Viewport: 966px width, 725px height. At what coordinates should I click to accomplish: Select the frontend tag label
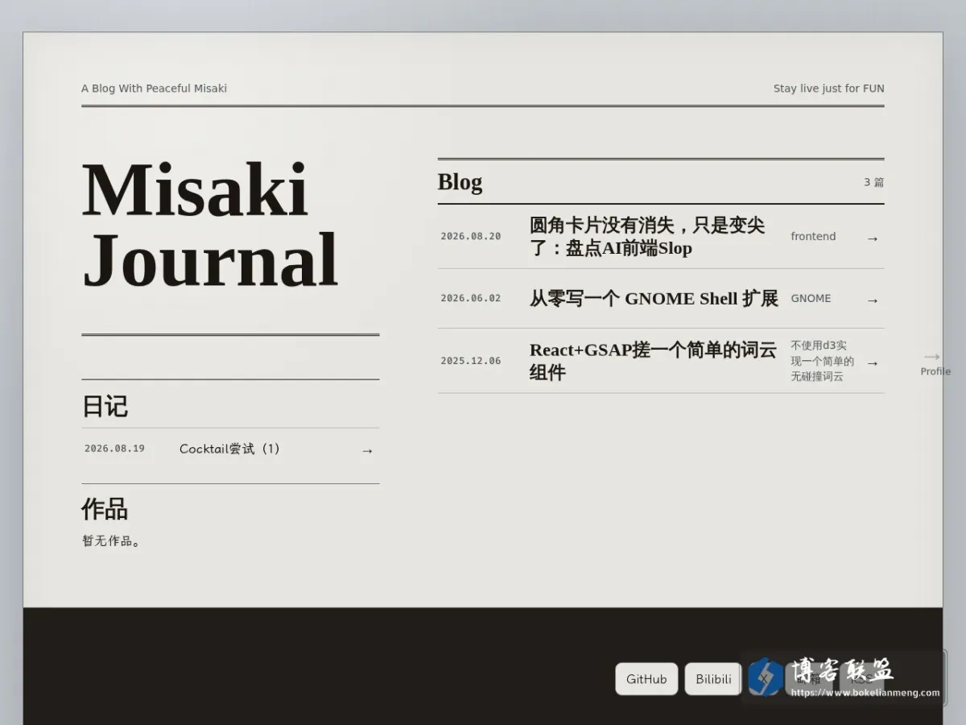coord(813,237)
